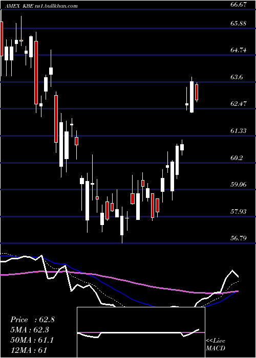Click the 62.47 price axis label

point(239,104)
